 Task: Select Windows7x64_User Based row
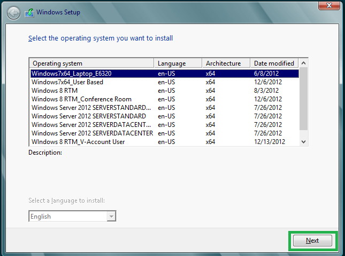(x=165, y=82)
